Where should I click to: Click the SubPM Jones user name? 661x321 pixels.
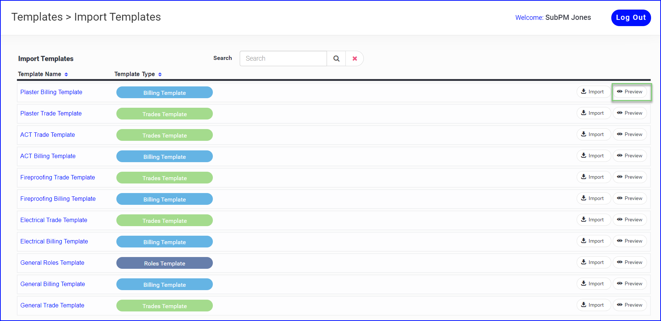[x=568, y=18]
